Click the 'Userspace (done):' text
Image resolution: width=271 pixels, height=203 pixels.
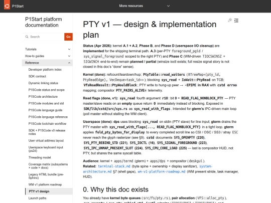98,121
